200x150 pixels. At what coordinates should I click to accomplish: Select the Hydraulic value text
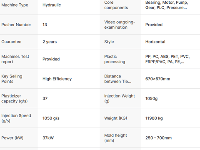pos(52,5)
